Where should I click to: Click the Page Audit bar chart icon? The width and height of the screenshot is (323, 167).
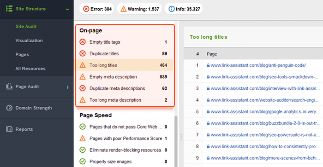tap(9, 86)
